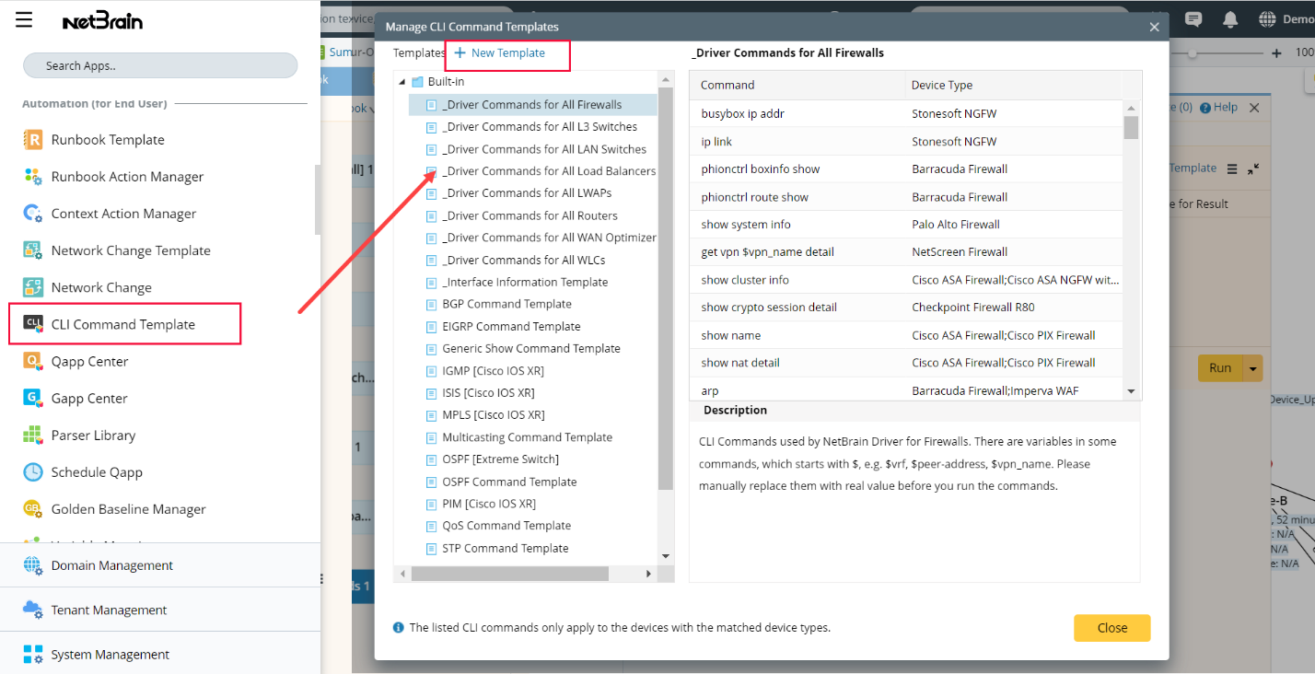The width and height of the screenshot is (1315, 674).
Task: Click the New Template link
Action: (x=506, y=52)
